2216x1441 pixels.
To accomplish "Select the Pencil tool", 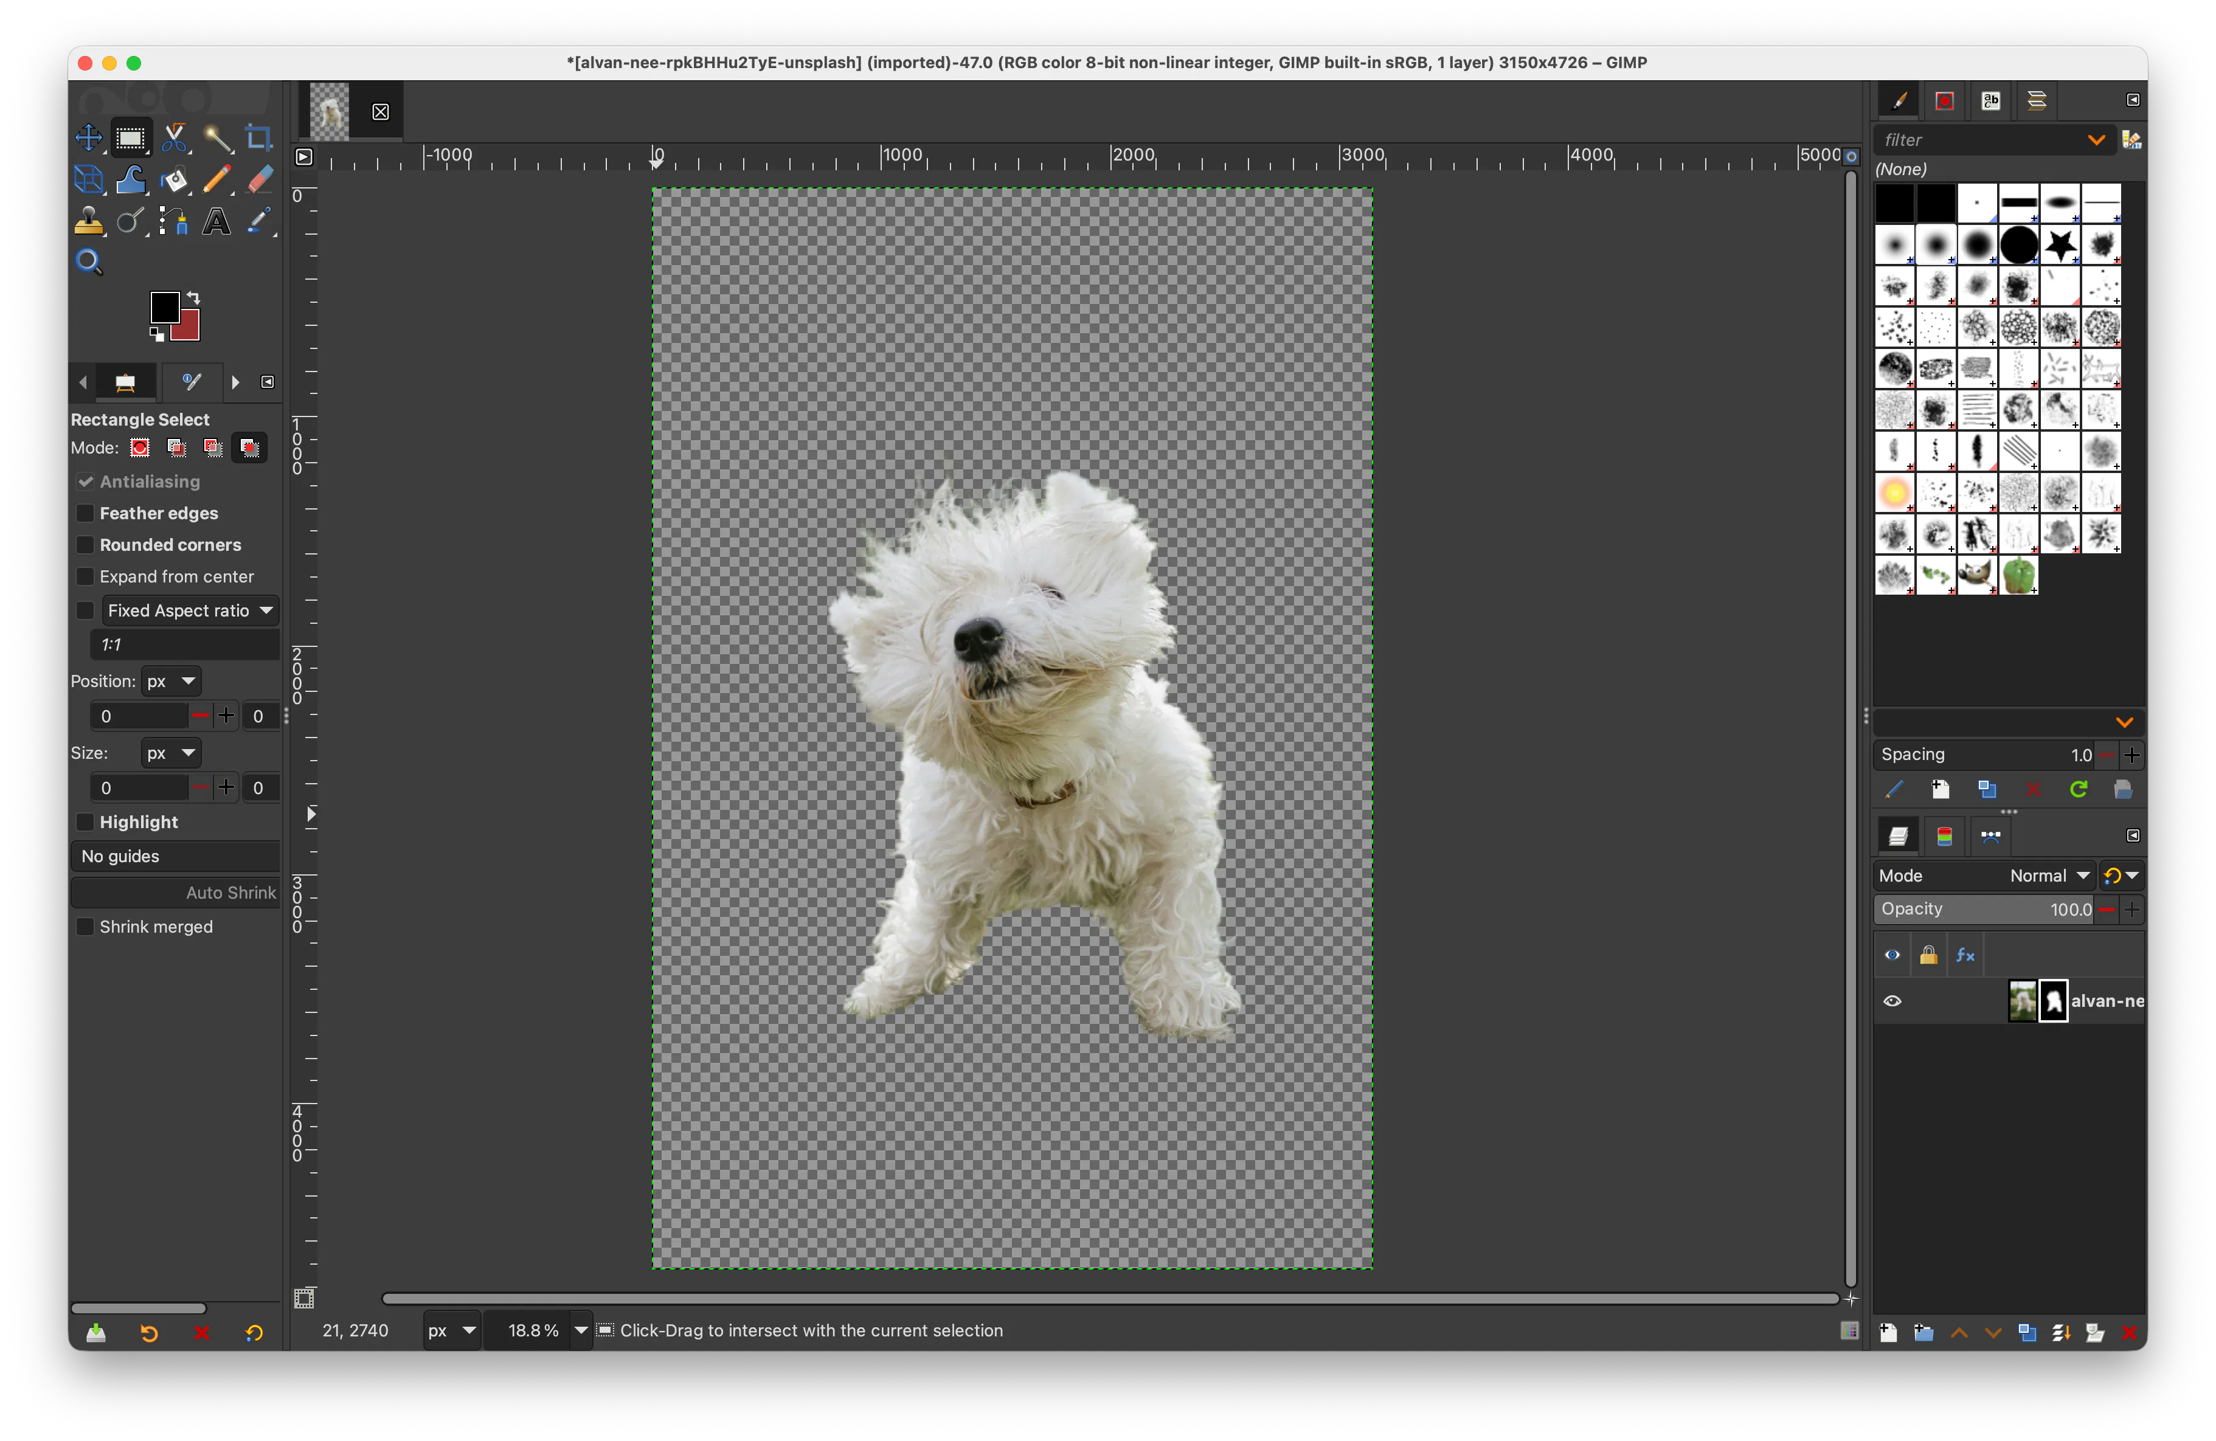I will coord(217,179).
